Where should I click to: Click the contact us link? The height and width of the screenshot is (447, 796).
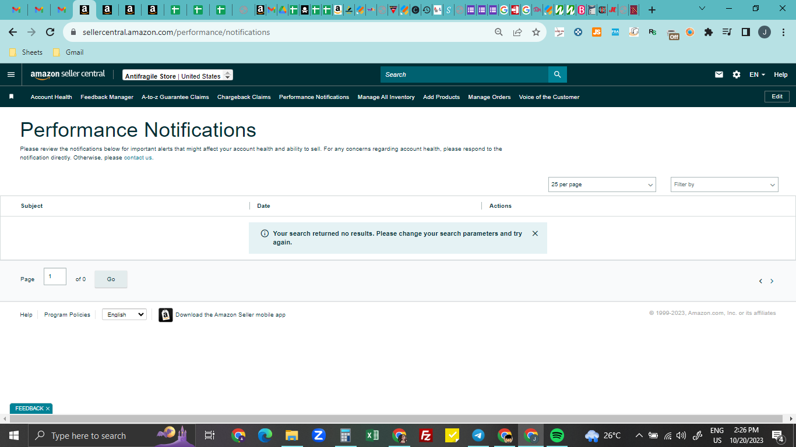[138, 158]
